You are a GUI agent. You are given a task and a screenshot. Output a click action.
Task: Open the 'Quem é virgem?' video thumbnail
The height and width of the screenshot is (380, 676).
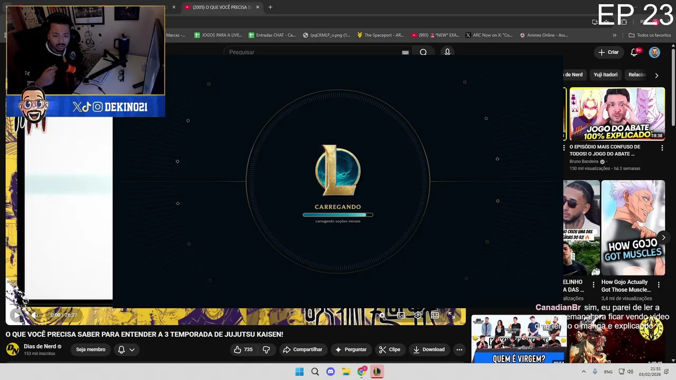pyautogui.click(x=519, y=339)
